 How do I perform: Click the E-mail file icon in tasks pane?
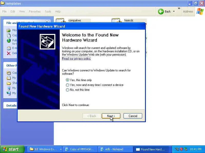[9, 48]
